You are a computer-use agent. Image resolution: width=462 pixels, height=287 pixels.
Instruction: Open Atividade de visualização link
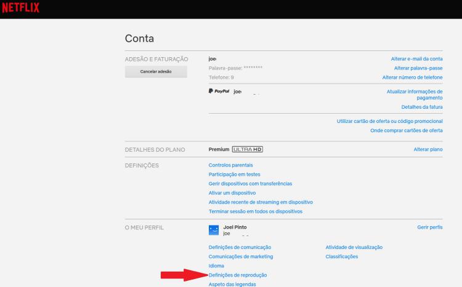tap(354, 247)
